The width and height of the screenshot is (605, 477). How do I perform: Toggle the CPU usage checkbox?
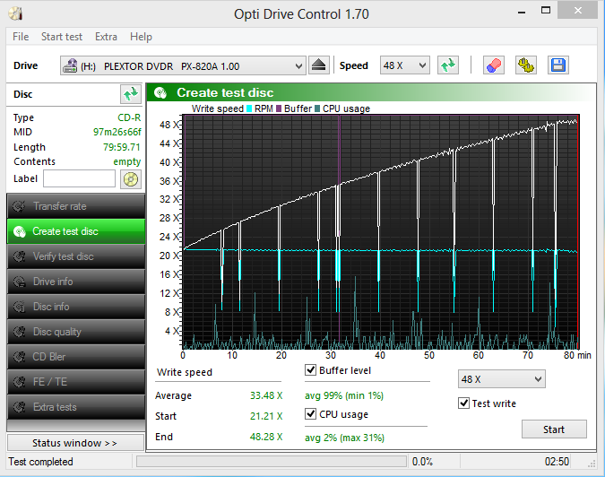(311, 414)
